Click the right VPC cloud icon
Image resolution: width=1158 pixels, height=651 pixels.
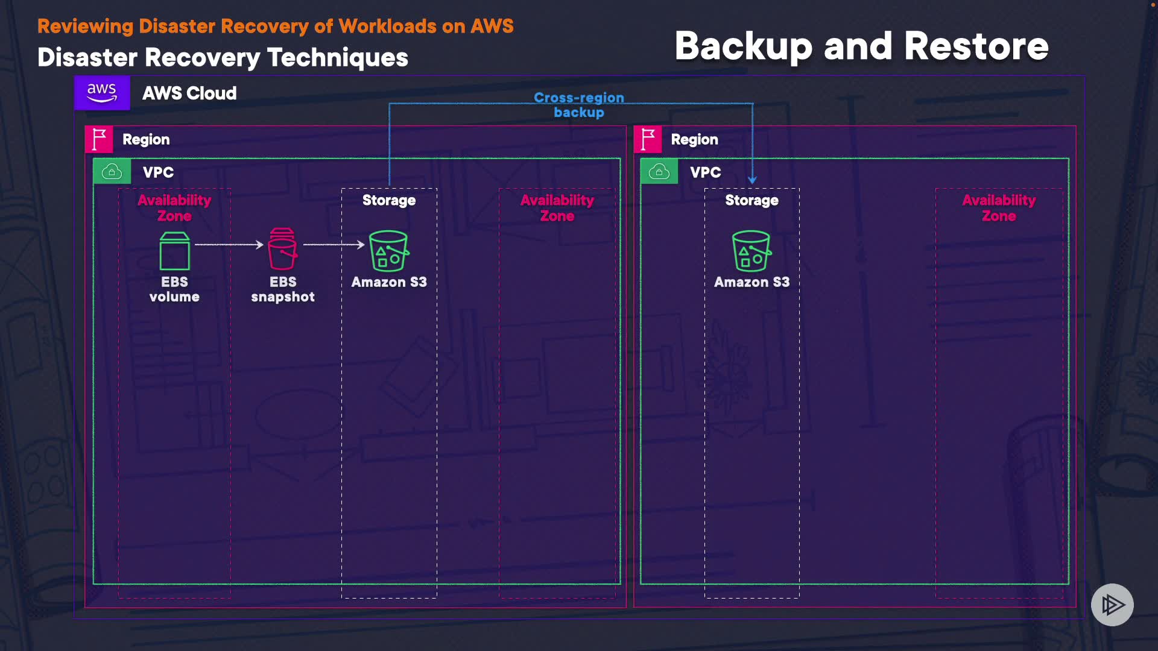tap(659, 172)
